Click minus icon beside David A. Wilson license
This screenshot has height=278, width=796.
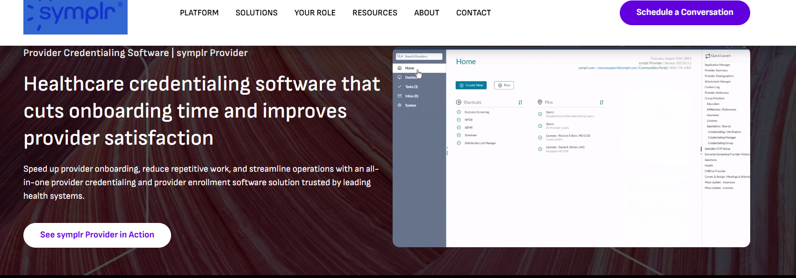[540, 149]
